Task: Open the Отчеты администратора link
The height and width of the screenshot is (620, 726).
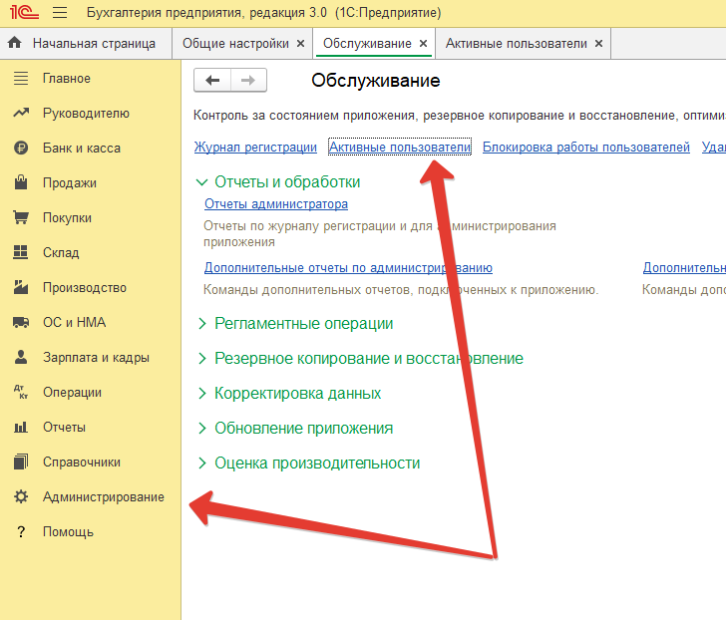Action: 276,203
